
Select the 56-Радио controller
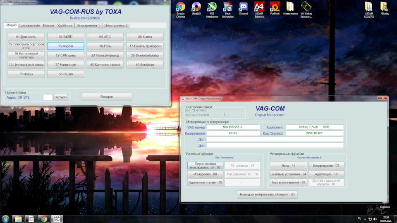pyautogui.click(x=66, y=74)
